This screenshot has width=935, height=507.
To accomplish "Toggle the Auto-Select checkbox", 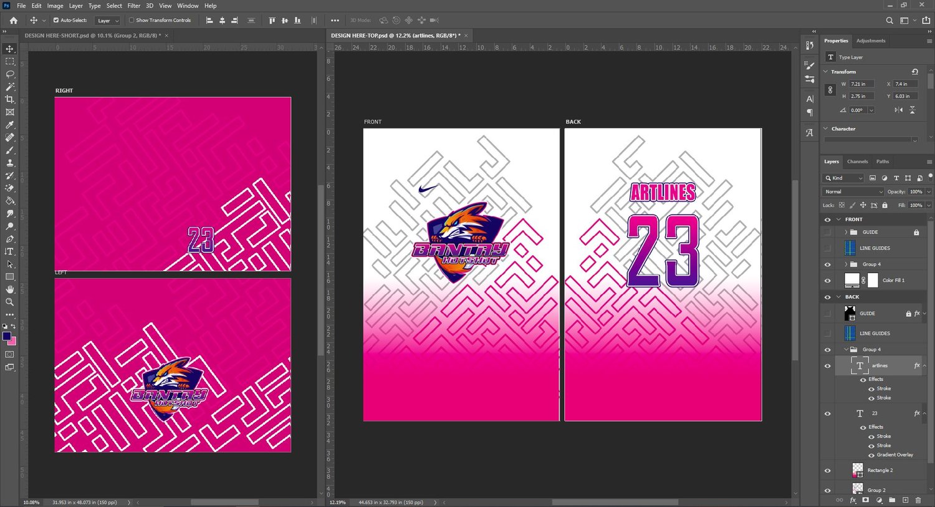I will point(56,20).
